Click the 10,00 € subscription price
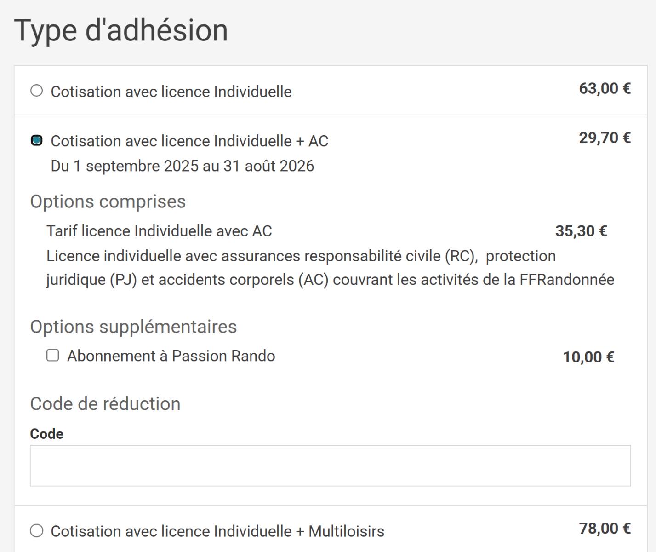 [589, 357]
